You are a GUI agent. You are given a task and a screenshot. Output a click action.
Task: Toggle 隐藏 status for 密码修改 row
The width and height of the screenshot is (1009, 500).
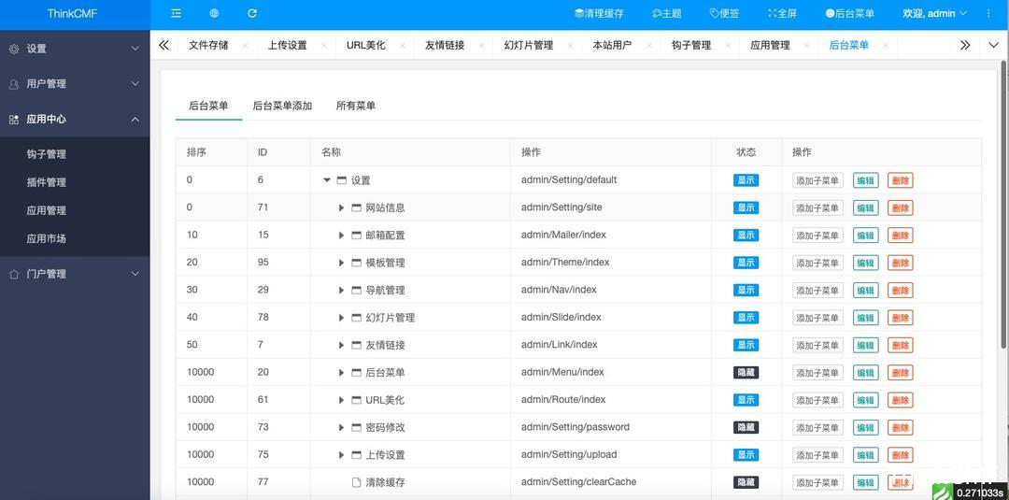[746, 427]
